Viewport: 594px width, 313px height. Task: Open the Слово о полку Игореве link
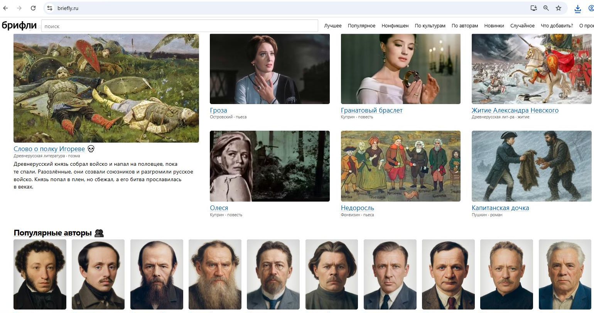(x=49, y=149)
